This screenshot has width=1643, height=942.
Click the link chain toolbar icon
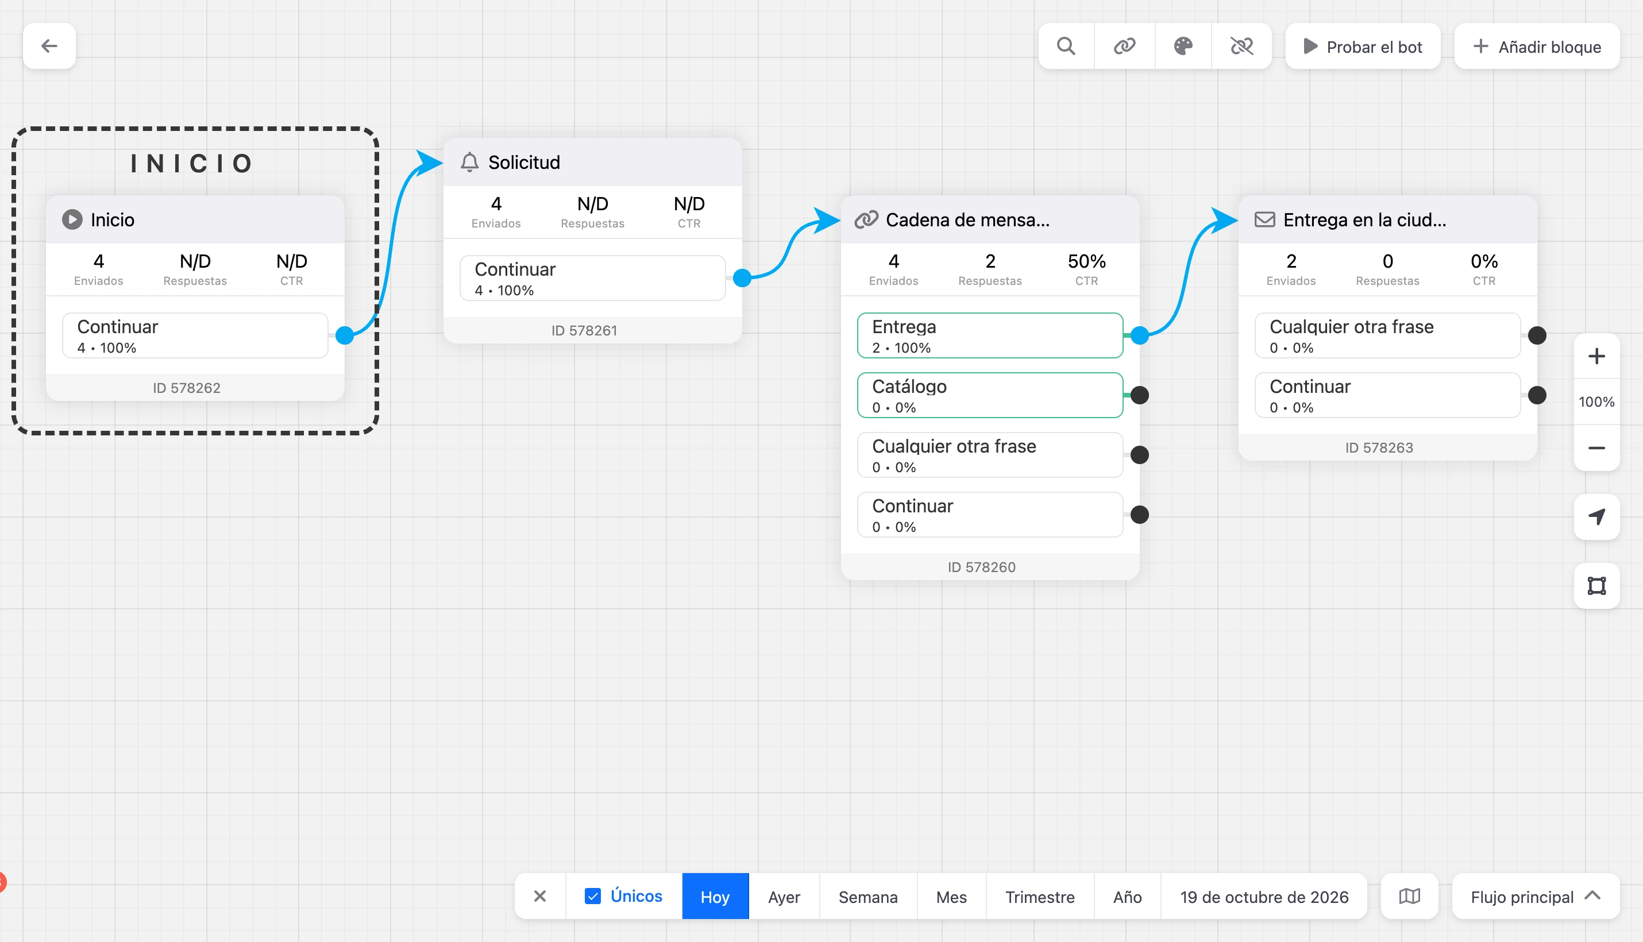pos(1125,46)
